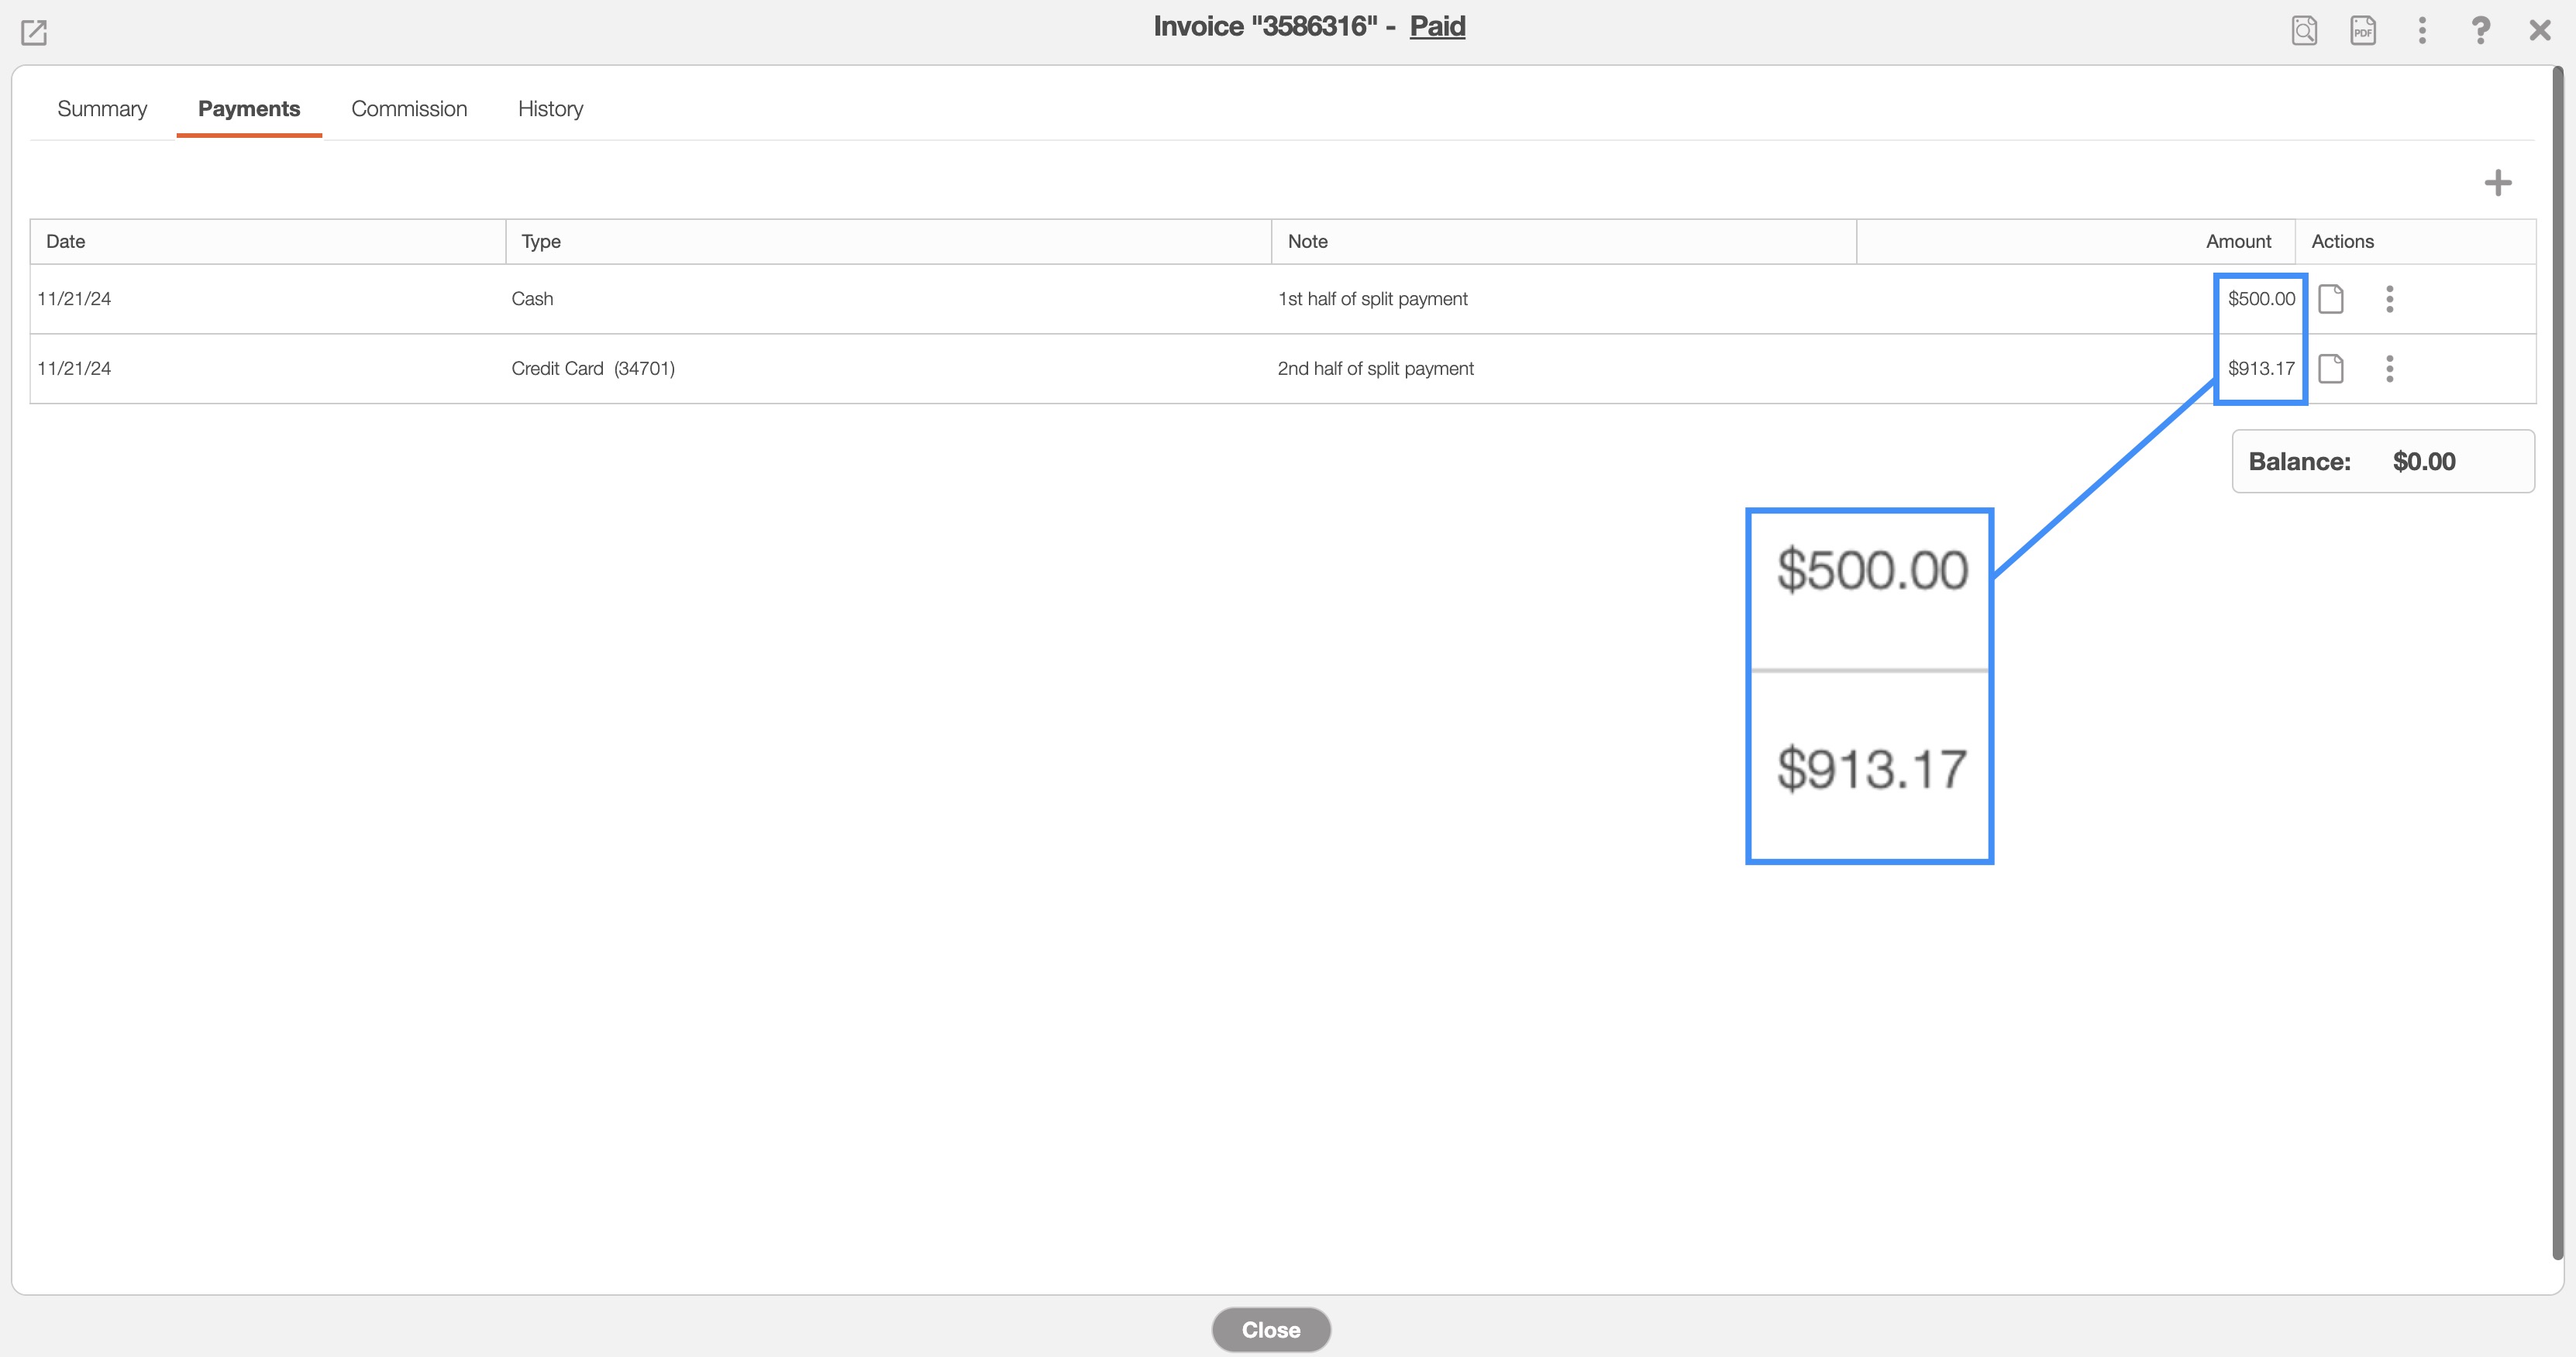The width and height of the screenshot is (2576, 1357).
Task: Select the Payments tab
Action: (x=249, y=109)
